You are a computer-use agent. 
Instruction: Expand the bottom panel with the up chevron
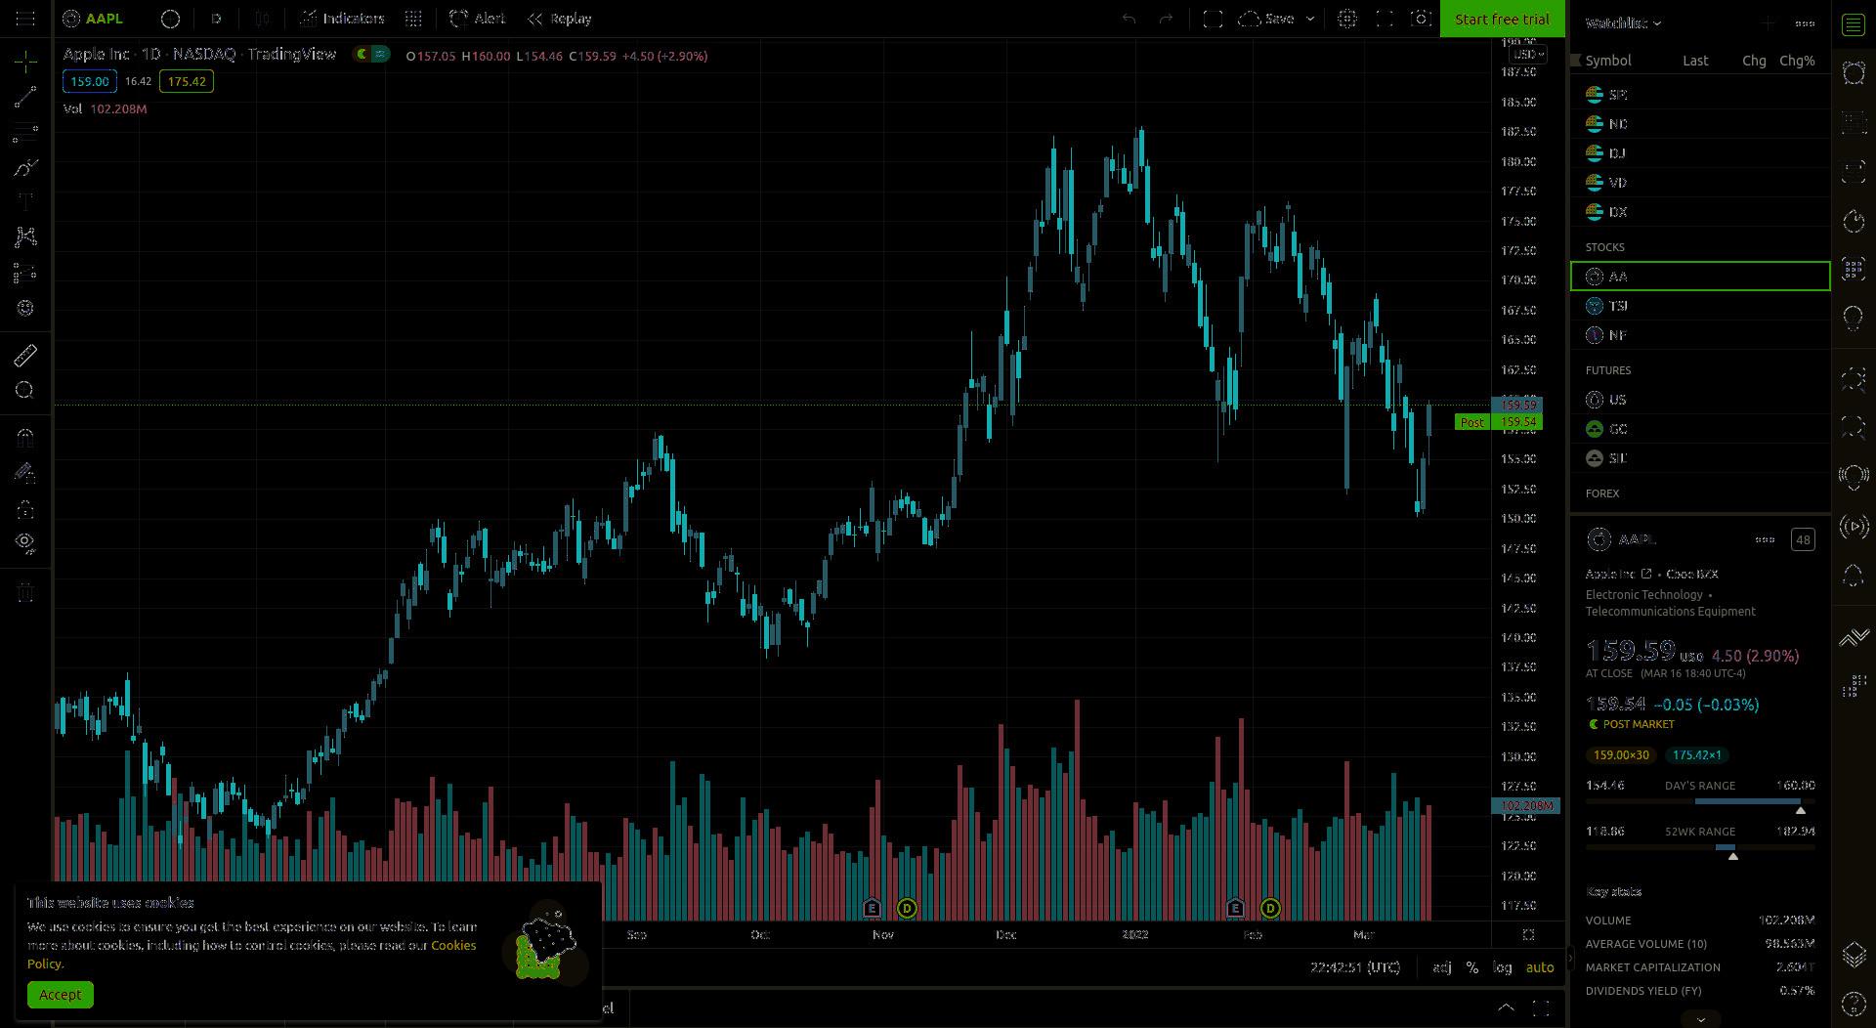[x=1506, y=1007]
